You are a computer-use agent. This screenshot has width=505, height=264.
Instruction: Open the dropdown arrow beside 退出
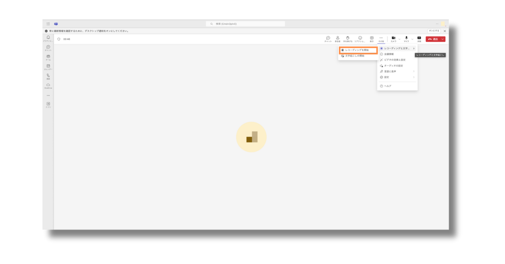click(443, 39)
